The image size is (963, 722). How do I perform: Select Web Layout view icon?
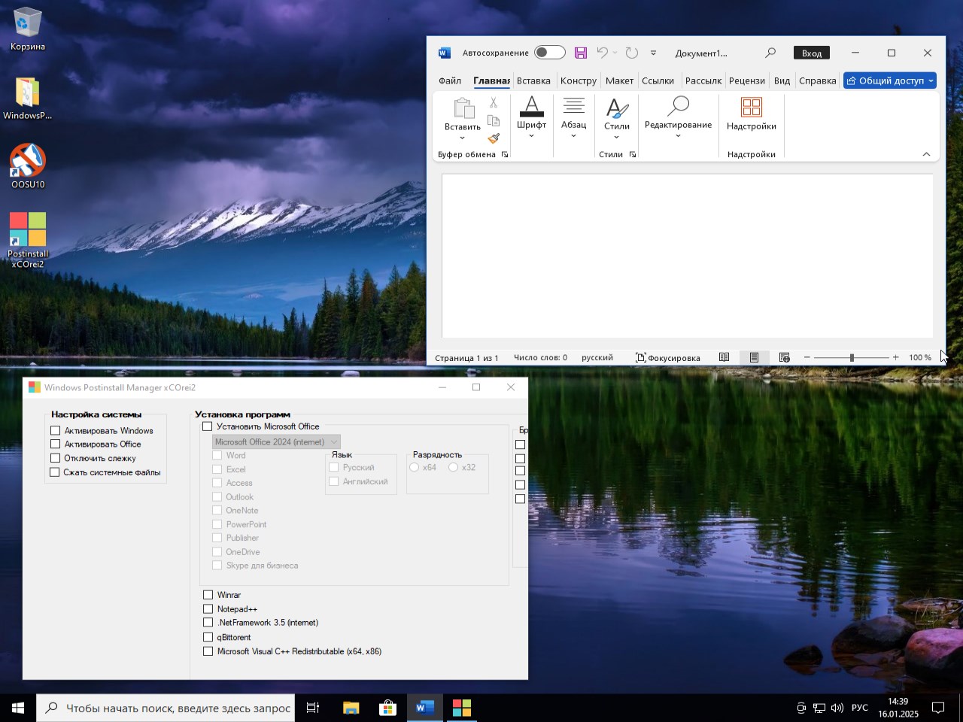pyautogui.click(x=784, y=357)
